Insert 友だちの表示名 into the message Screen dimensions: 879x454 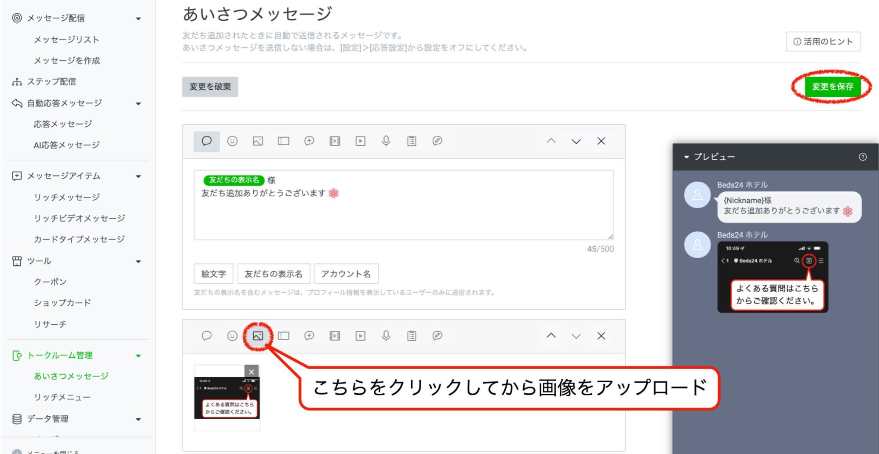click(274, 274)
